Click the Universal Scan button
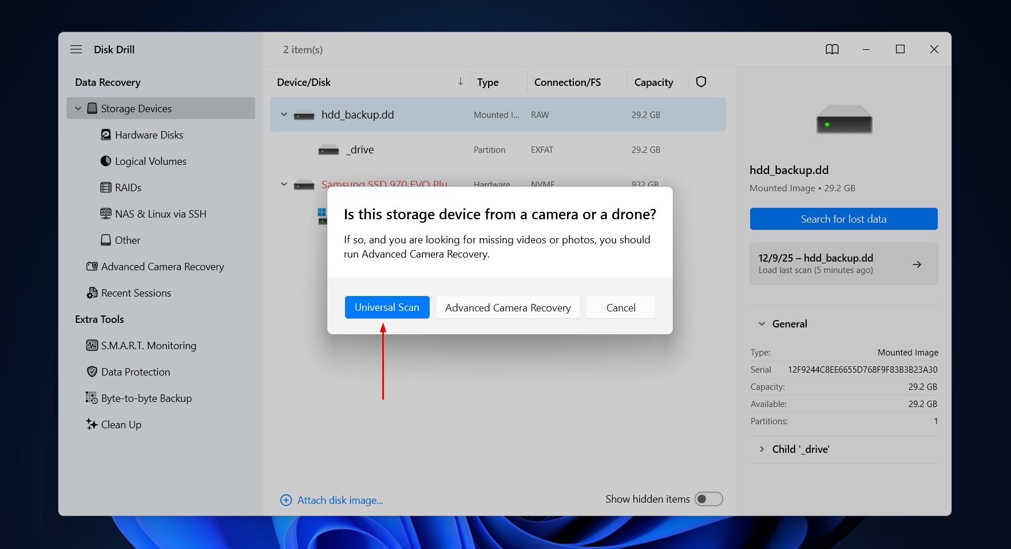 click(x=387, y=307)
